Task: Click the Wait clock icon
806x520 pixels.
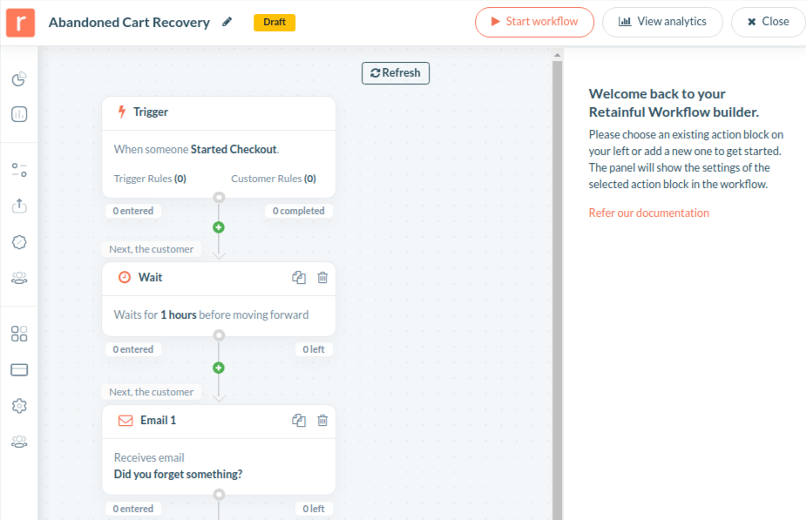Action: 125,278
